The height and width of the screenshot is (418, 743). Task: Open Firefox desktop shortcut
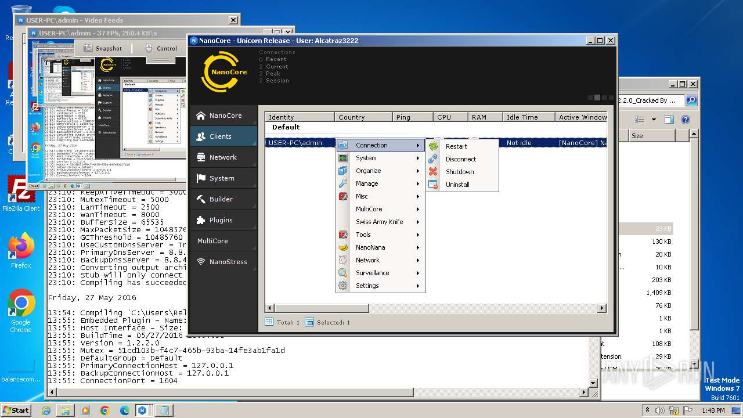pos(21,250)
